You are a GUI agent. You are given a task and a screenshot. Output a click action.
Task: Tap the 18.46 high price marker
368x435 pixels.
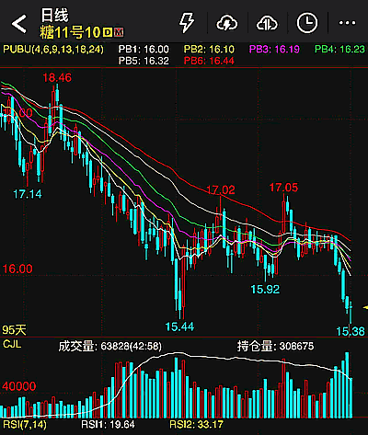(57, 77)
